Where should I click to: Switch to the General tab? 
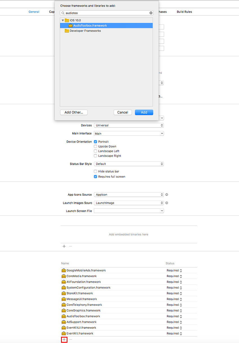[x=34, y=12]
